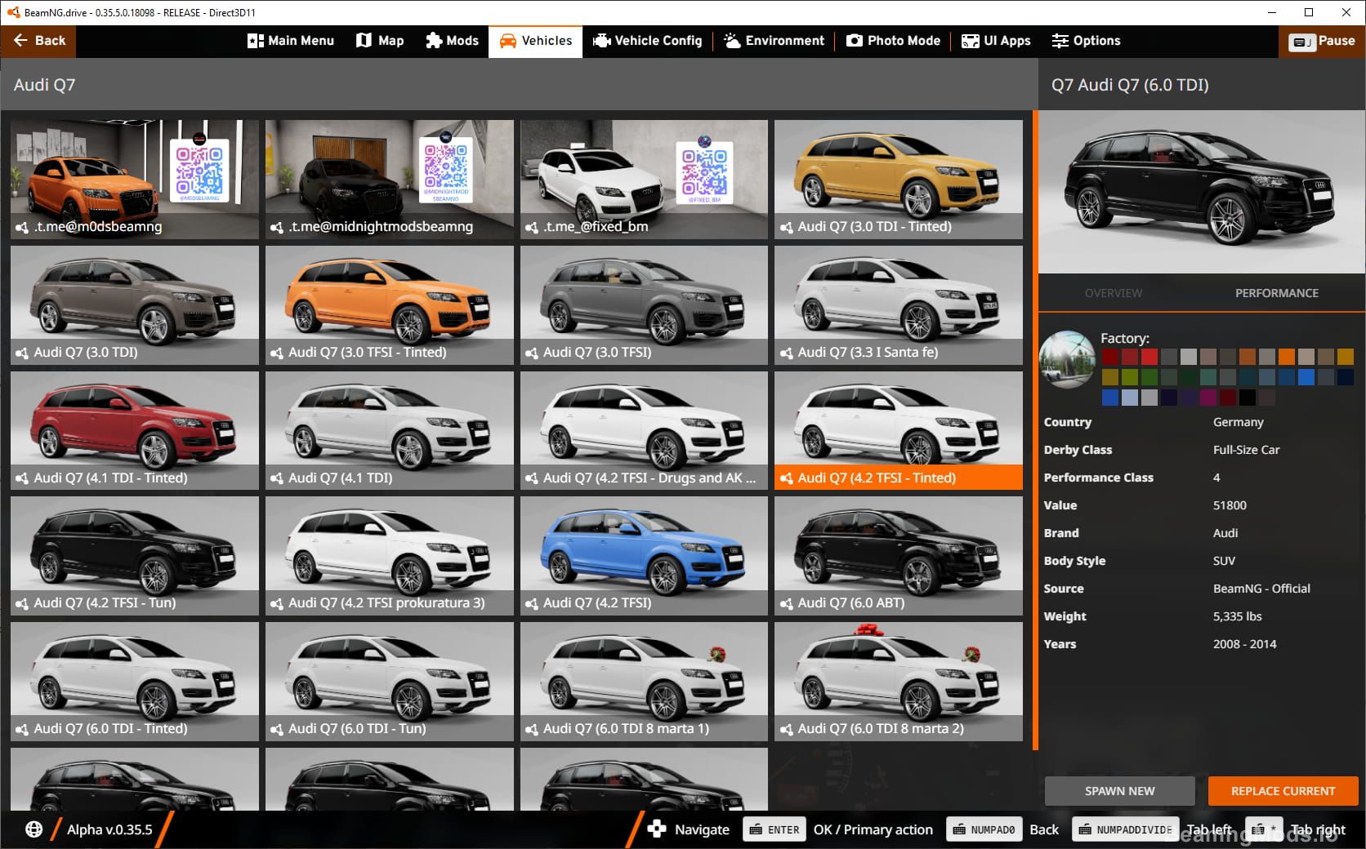
Task: Open the Mods puzzle-piece menu
Action: [452, 41]
